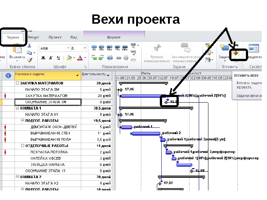
Task: Toggle italic (К) formatting
Action: [50, 58]
